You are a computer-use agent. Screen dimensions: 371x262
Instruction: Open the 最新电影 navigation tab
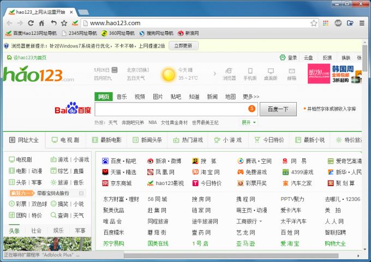(x=106, y=140)
